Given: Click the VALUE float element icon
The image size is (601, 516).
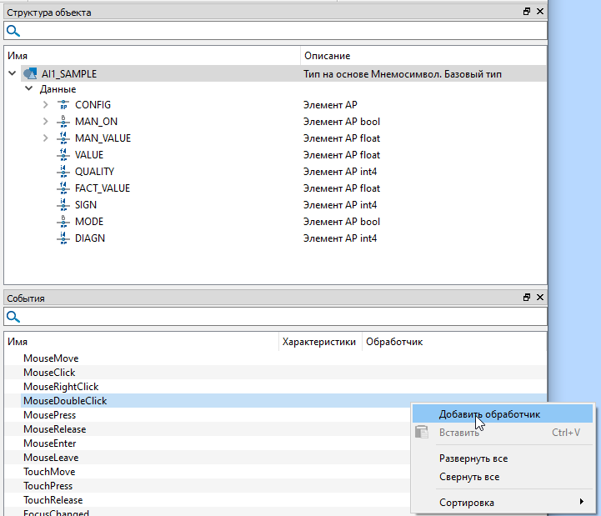Looking at the screenshot, I should (63, 155).
